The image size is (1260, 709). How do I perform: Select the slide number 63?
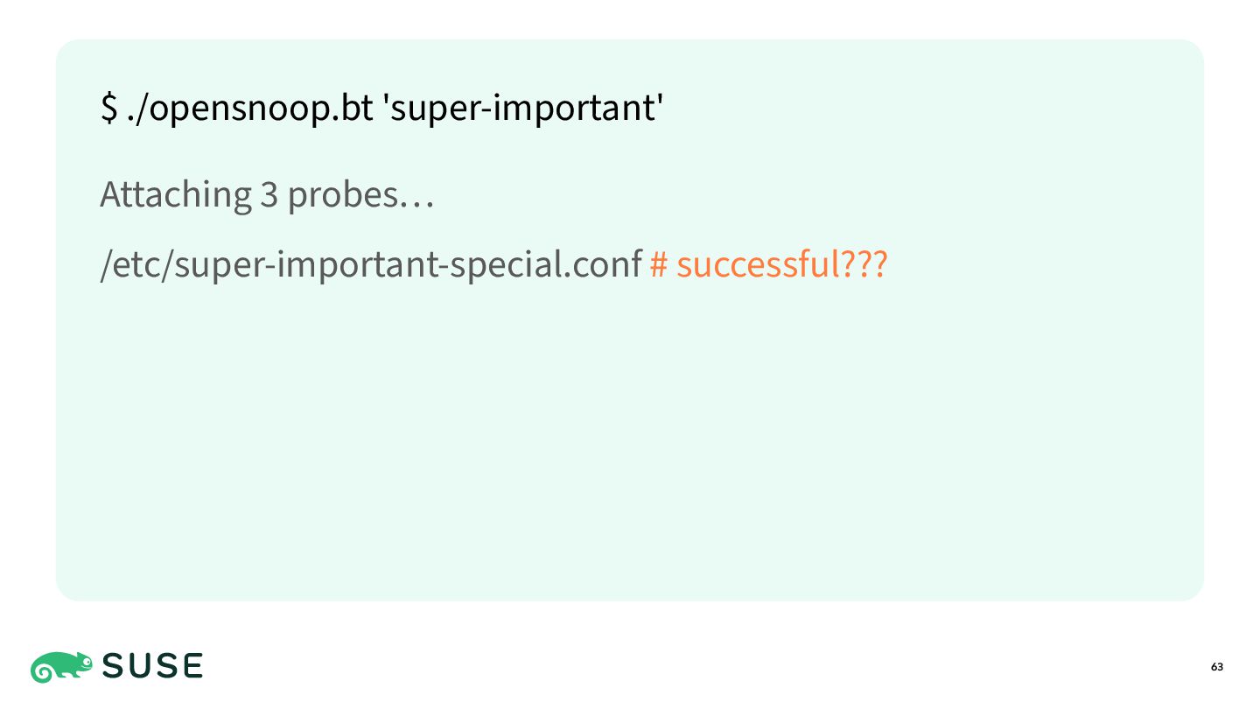(1217, 667)
